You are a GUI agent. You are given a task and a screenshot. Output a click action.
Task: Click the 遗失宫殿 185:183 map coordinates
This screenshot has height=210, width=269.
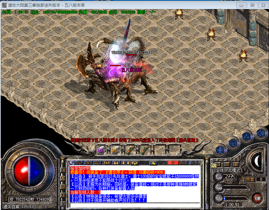tap(20, 207)
